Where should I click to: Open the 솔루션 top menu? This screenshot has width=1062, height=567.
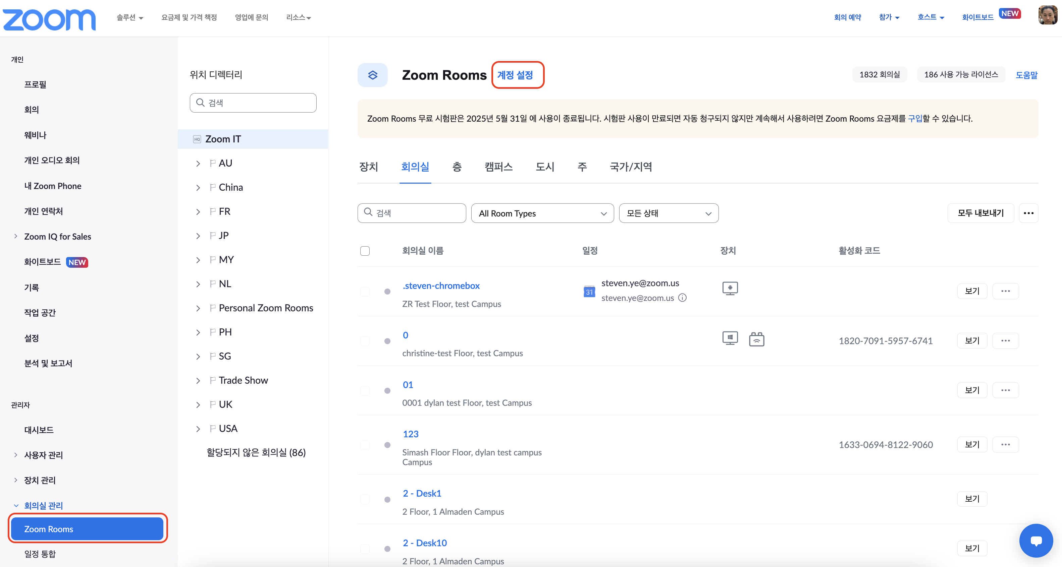[x=130, y=17]
